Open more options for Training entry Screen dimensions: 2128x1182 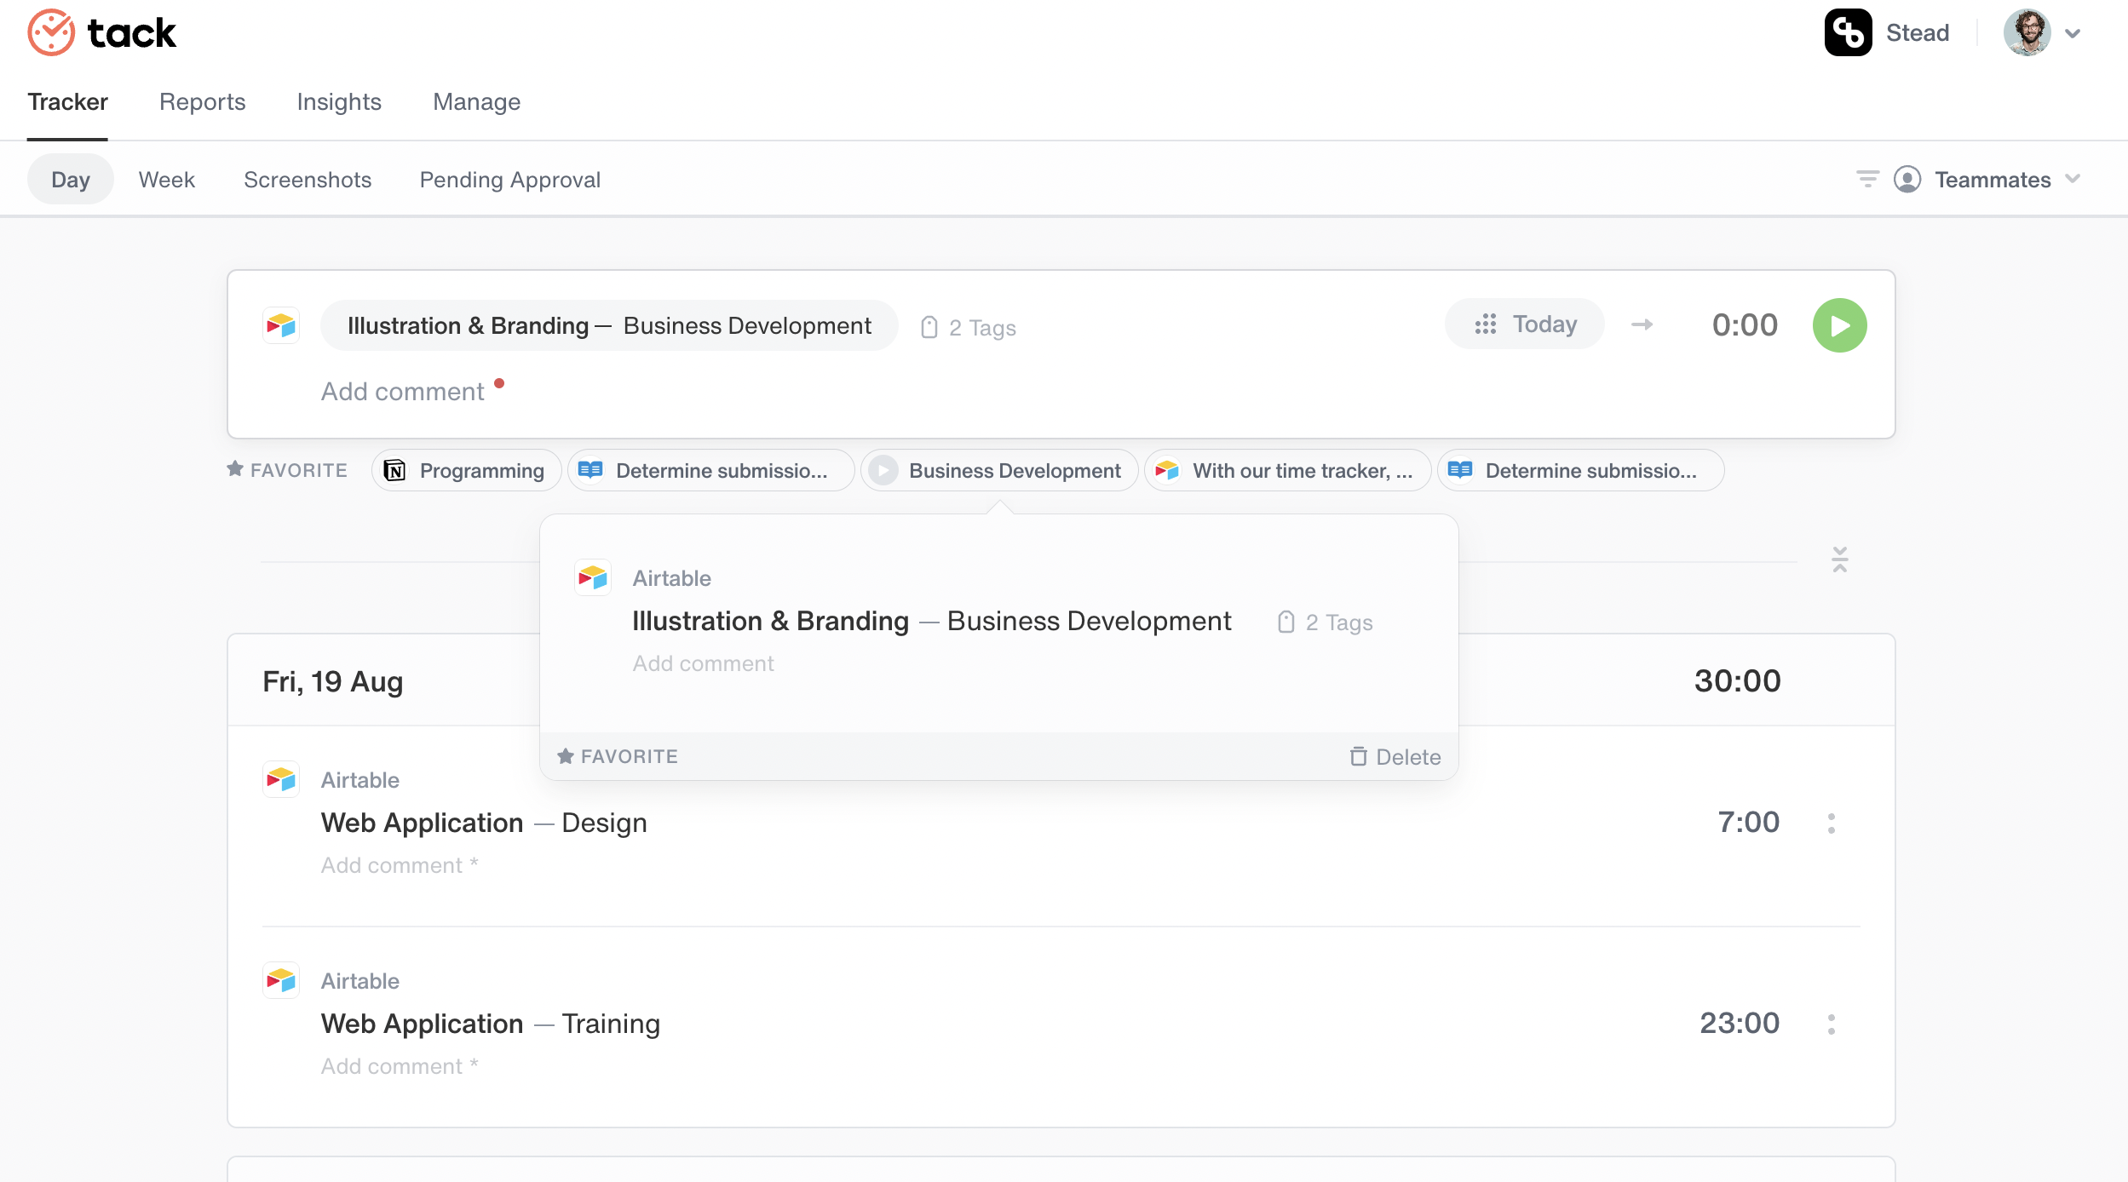coord(1831,1024)
